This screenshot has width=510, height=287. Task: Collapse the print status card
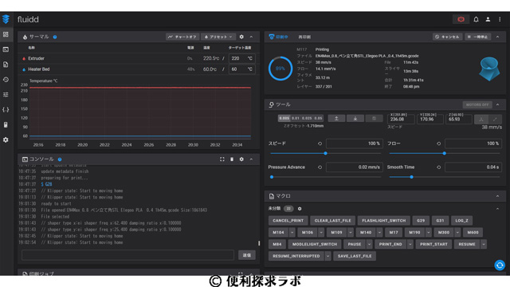(x=497, y=37)
